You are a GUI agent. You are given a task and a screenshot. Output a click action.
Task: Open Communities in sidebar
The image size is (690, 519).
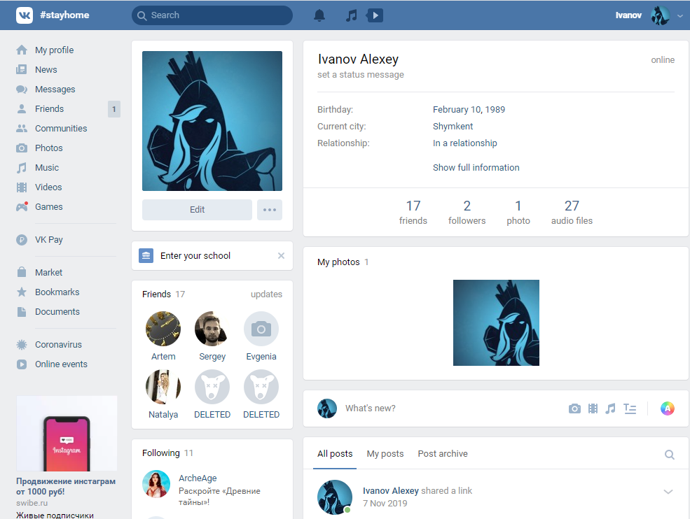61,128
